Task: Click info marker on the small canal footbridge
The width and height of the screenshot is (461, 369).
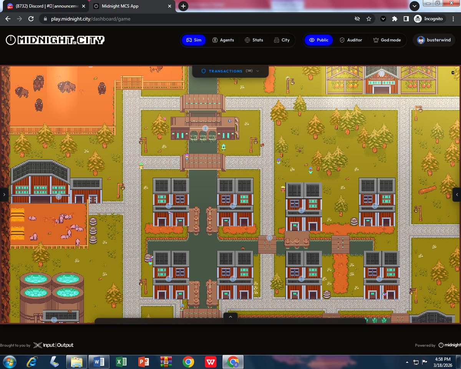Action: (x=269, y=238)
